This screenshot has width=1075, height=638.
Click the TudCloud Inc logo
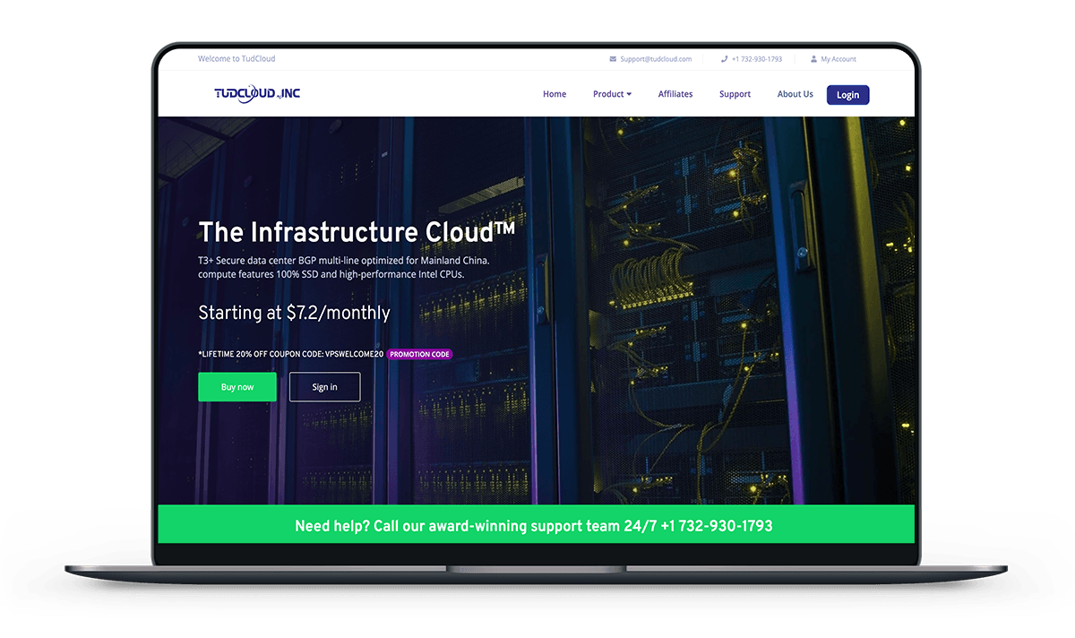coord(257,93)
